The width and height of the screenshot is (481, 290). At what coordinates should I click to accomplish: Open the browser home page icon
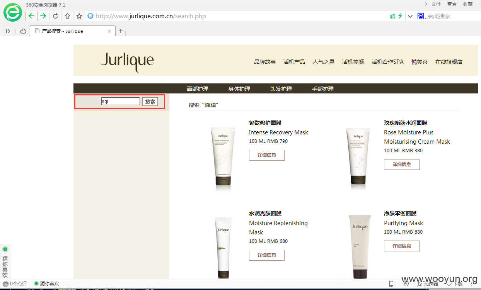point(67,16)
